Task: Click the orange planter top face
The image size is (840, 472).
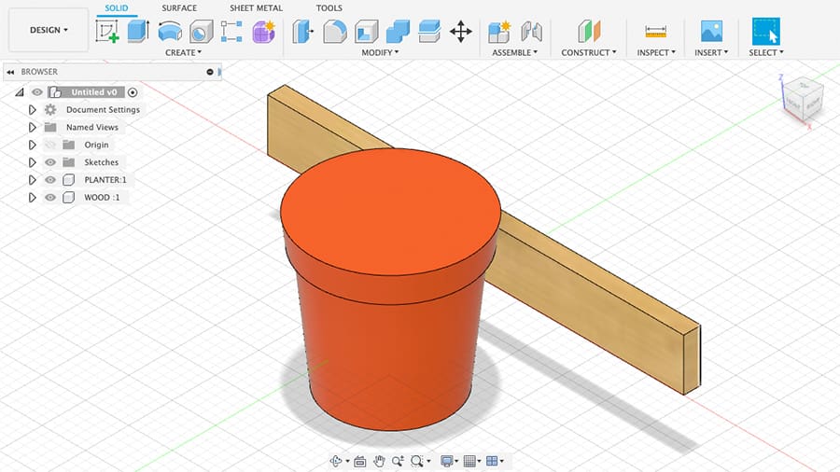Action: [390, 212]
